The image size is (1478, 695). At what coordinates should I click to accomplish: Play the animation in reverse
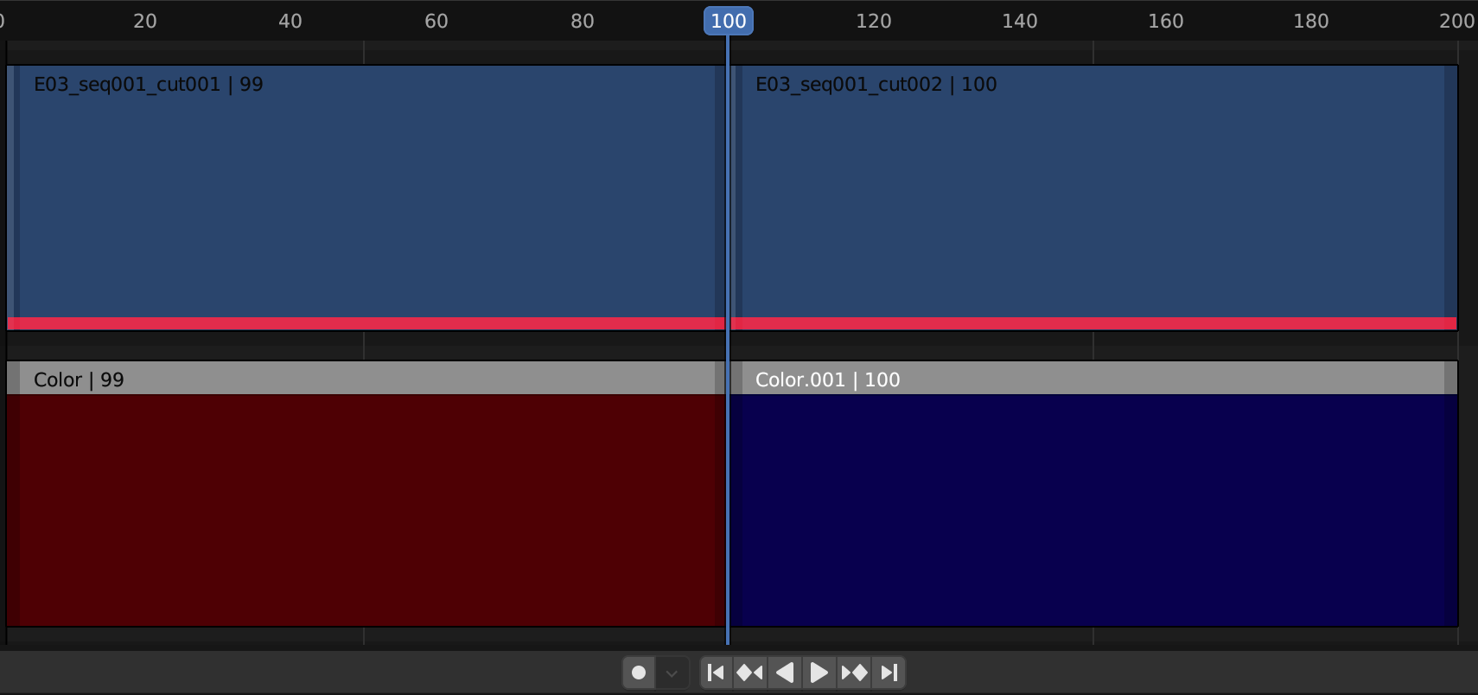click(785, 673)
